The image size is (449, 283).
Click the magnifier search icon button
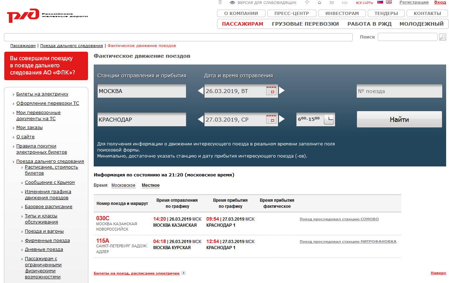(x=442, y=37)
